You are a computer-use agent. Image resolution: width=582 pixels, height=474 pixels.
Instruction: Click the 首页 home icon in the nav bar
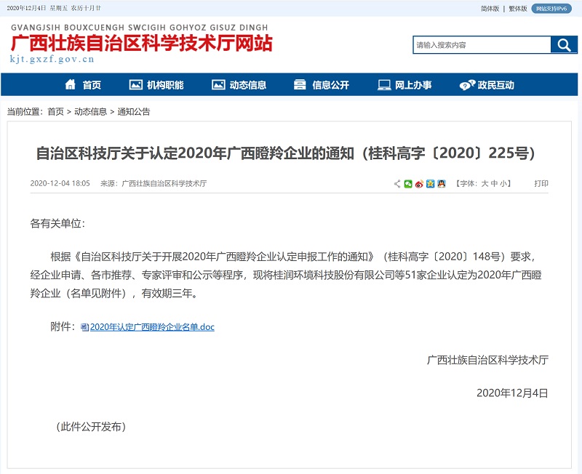tap(71, 85)
